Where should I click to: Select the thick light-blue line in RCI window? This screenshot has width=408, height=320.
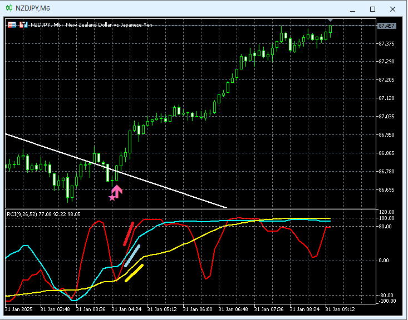click(x=132, y=256)
